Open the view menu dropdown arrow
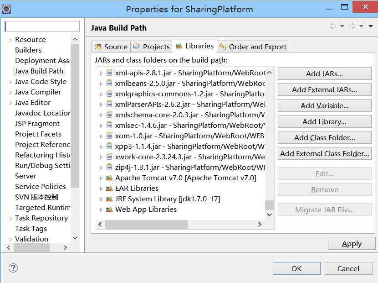The width and height of the screenshot is (378, 283). 372,26
